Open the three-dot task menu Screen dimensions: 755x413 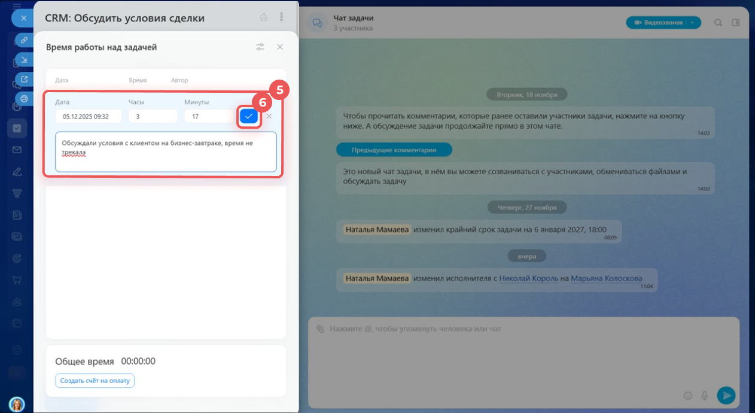[x=281, y=17]
